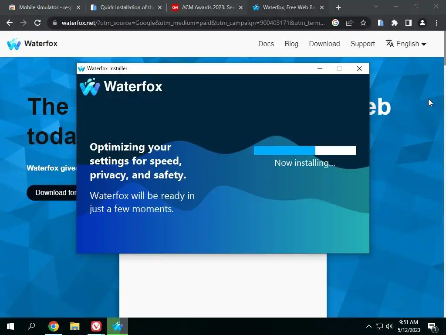View site info via the padlock icon

55,23
